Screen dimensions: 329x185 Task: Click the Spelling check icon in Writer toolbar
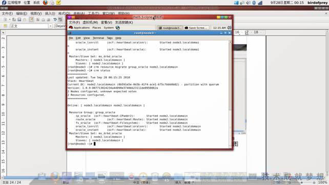click(x=55, y=19)
